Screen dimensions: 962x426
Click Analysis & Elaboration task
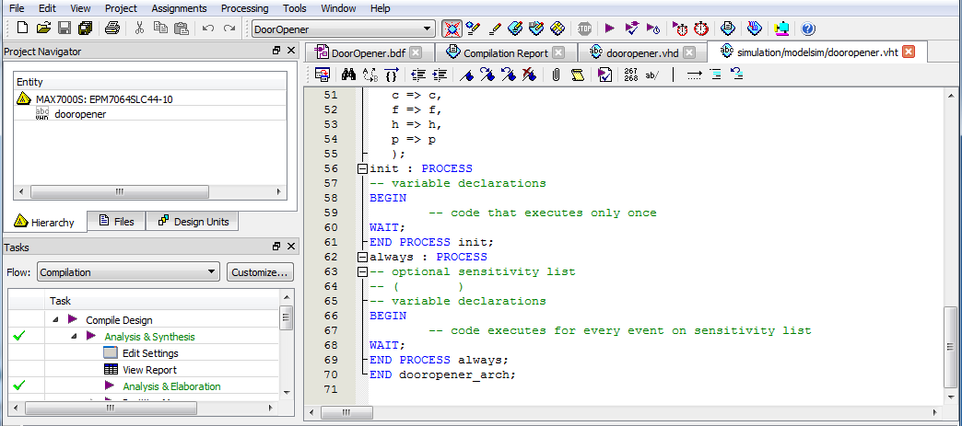171,386
